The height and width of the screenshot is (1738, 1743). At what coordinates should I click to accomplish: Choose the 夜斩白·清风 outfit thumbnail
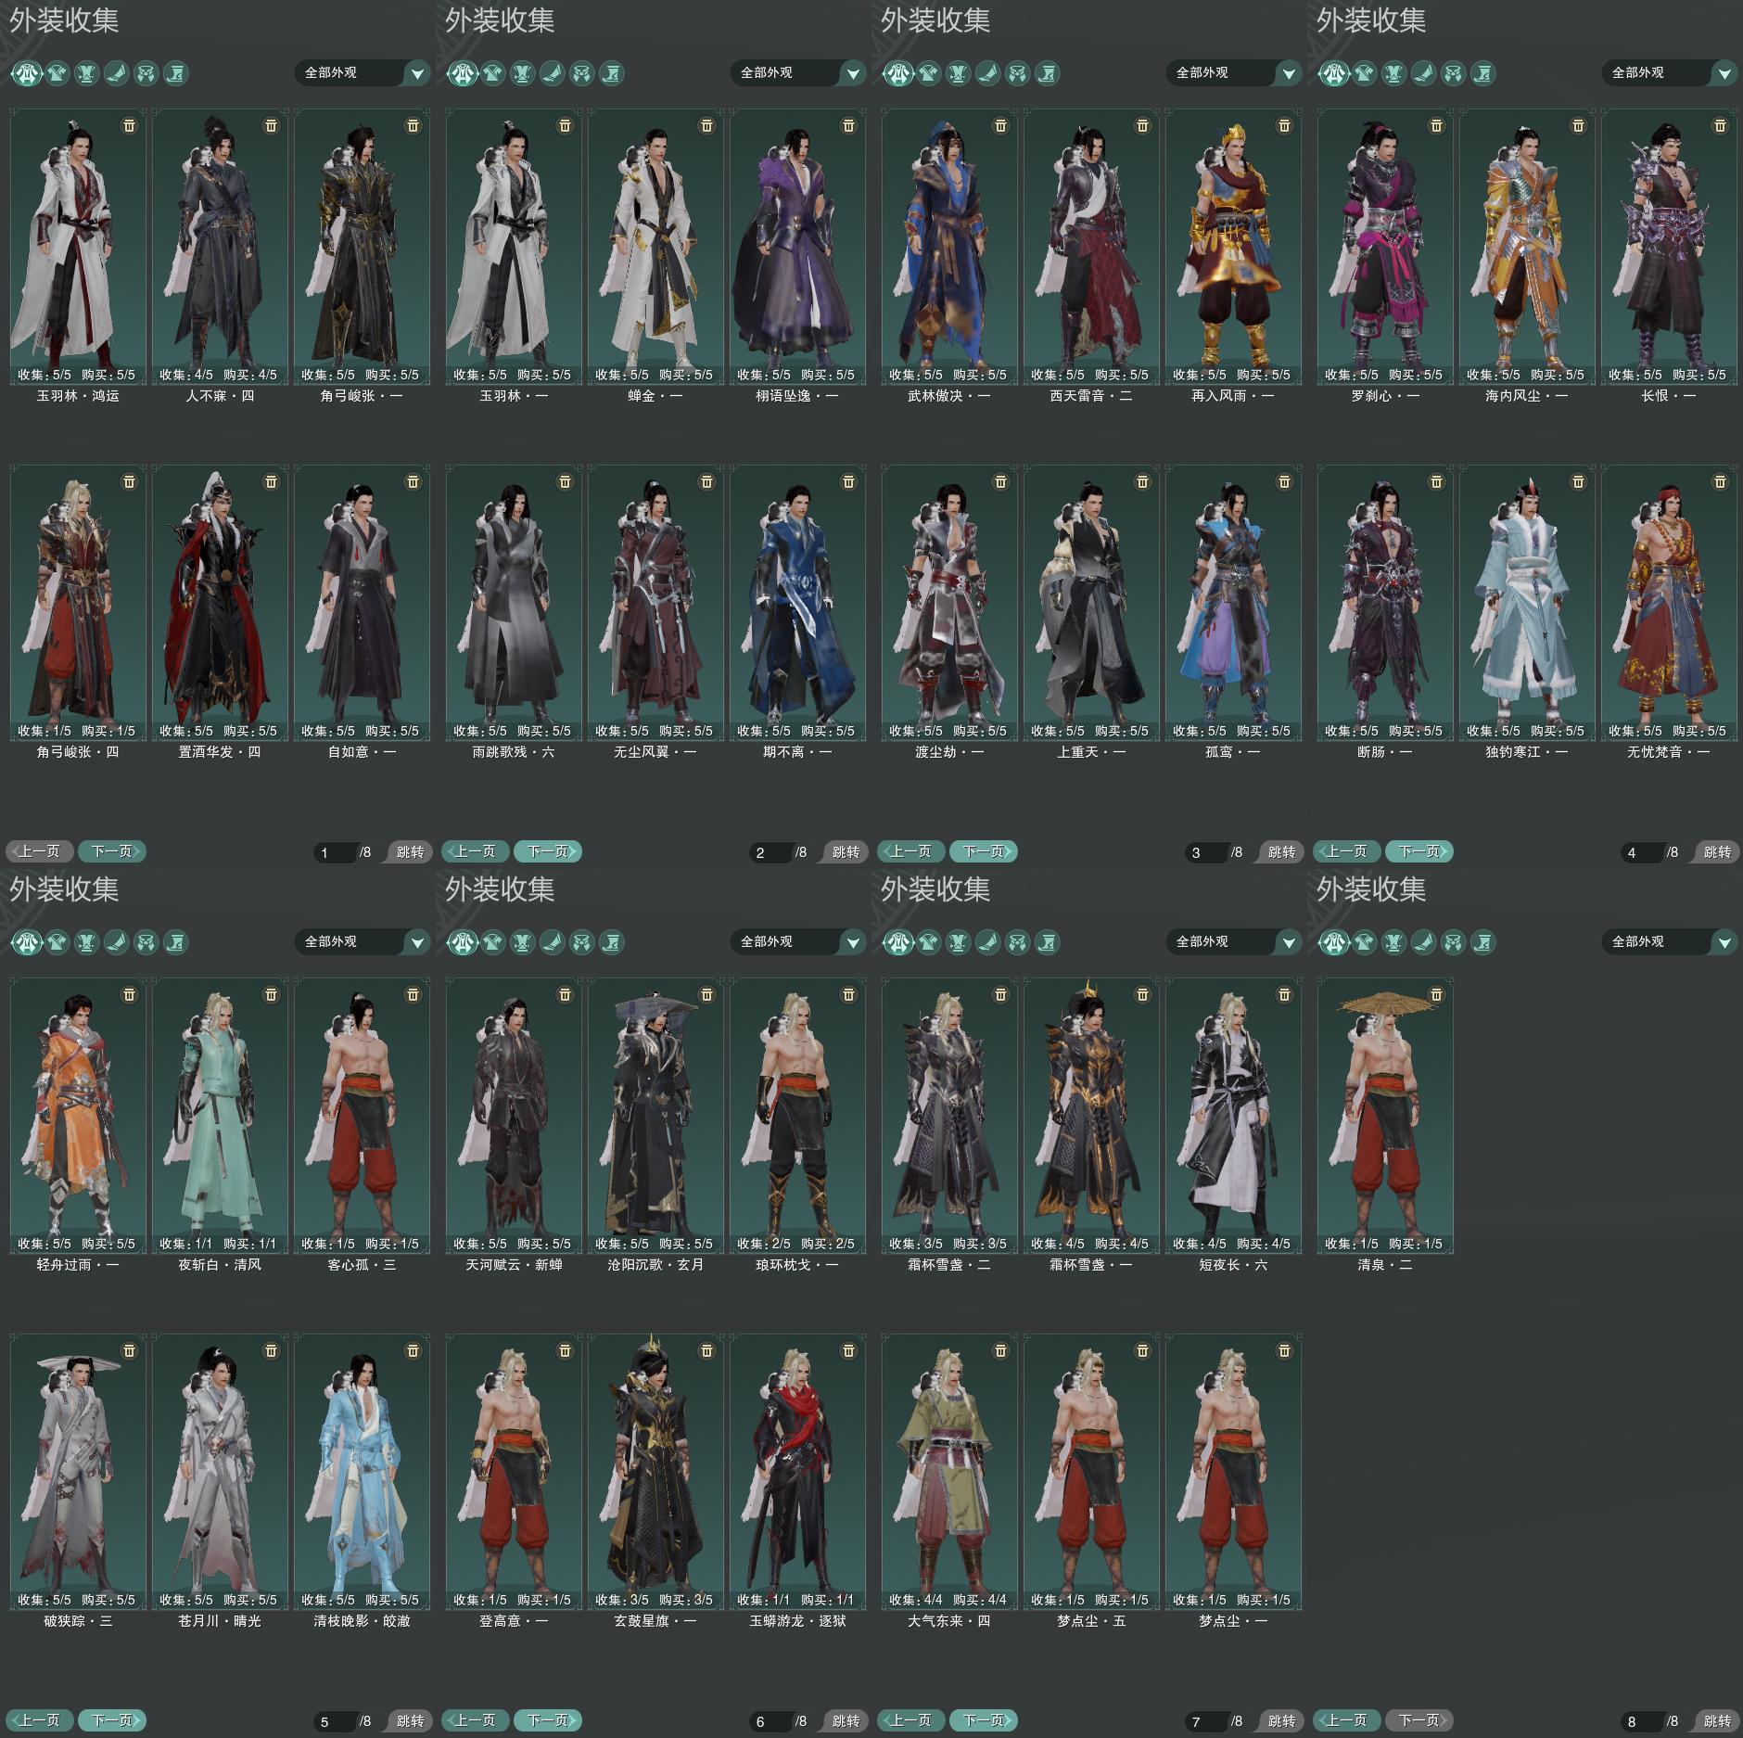click(x=220, y=1116)
